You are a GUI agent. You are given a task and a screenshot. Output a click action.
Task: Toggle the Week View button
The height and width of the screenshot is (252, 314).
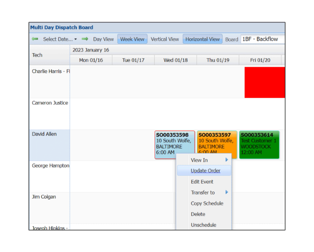[x=132, y=39]
